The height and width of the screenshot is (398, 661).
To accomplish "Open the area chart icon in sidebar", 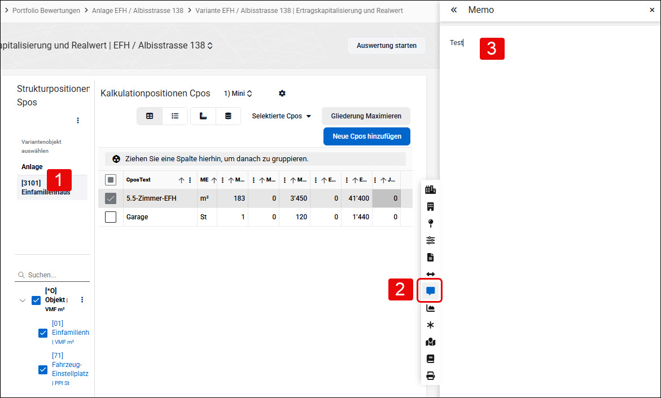I will [x=430, y=308].
